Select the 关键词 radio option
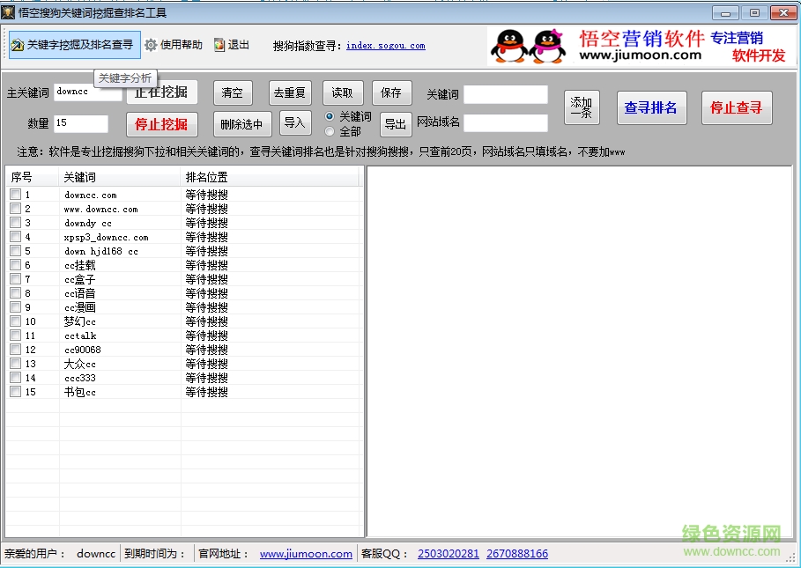The image size is (801, 568). [x=328, y=114]
